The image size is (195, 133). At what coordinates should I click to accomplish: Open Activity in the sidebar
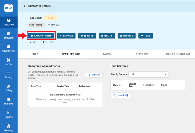click(x=9, y=75)
